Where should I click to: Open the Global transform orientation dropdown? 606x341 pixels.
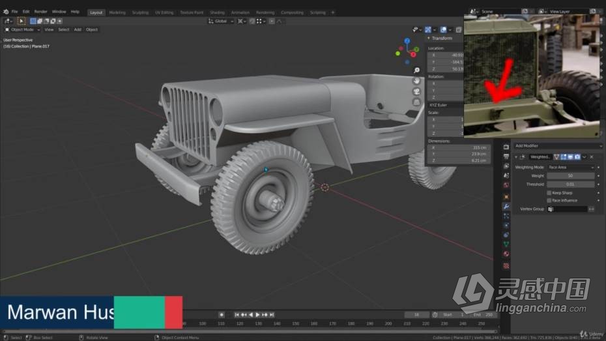221,21
